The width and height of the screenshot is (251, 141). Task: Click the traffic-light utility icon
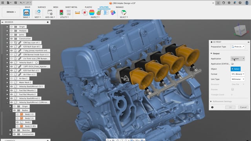(x=62, y=13)
